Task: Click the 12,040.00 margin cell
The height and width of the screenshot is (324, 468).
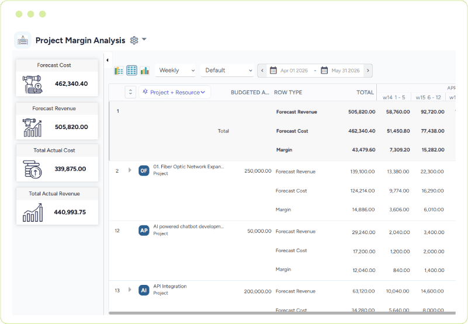Action: point(364,270)
